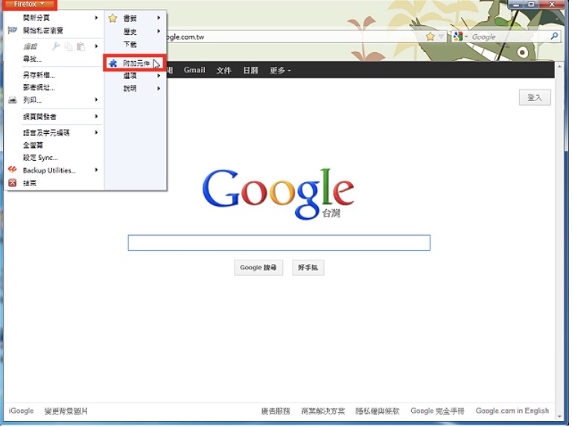
Task: Open the 歷史 history entry
Action: [x=130, y=32]
